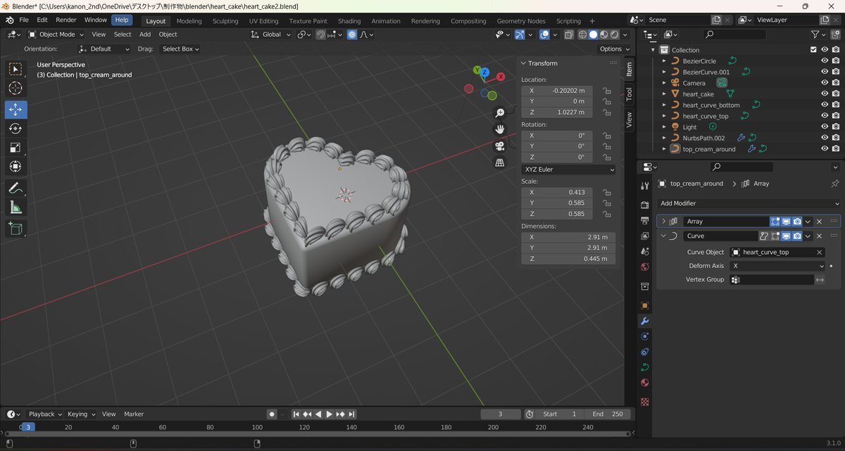This screenshot has height=451, width=845.
Task: Open the Modifier properties wrench tab
Action: 644,321
